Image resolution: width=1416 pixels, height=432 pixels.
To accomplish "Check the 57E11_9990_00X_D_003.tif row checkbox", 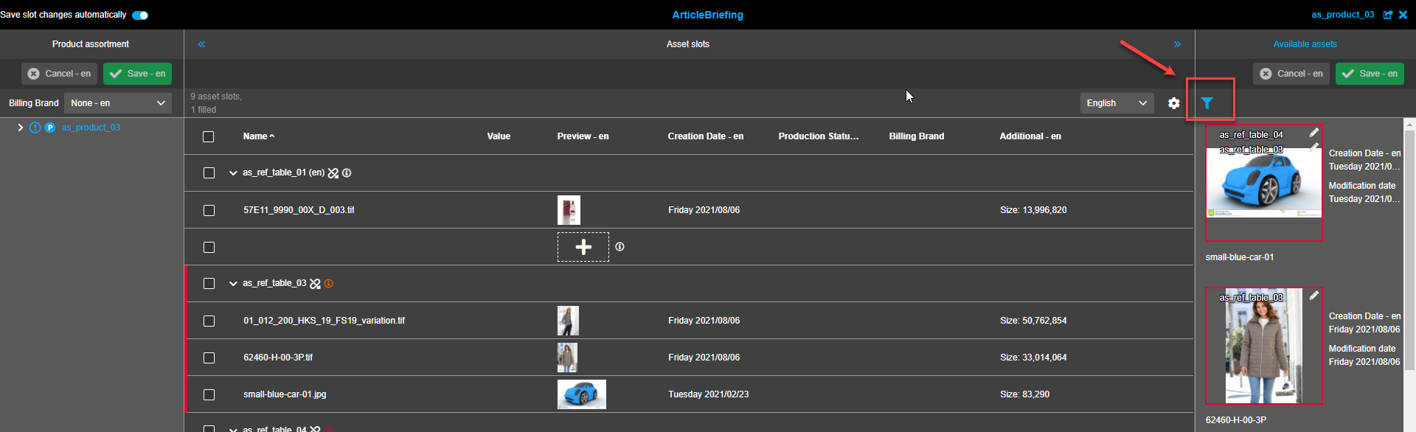I will tap(209, 210).
